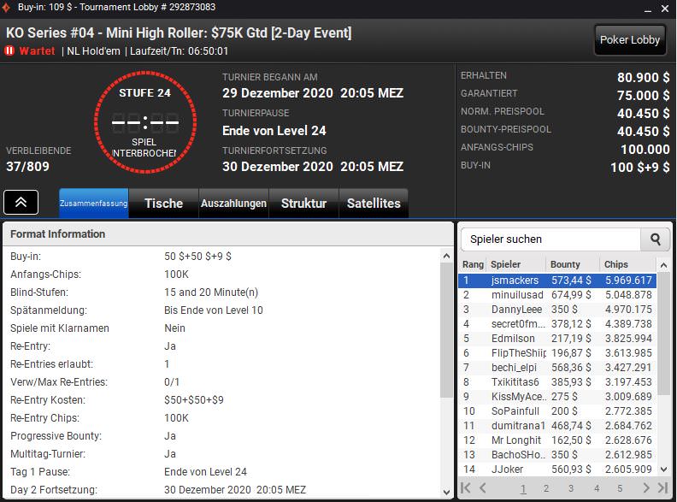Click the partypoker logo in title bar
This screenshot has height=502, width=677.
pyautogui.click(x=9, y=7)
